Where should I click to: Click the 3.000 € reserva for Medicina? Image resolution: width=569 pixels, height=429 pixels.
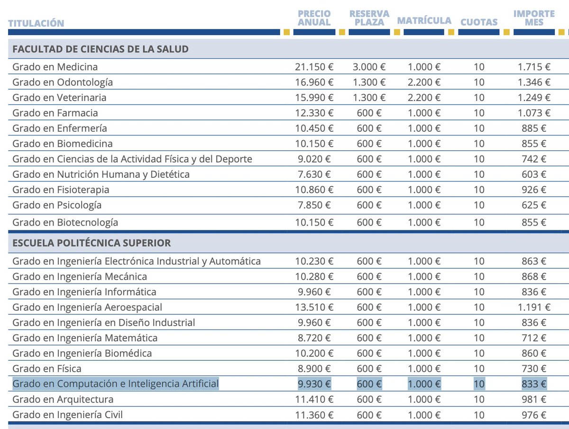(x=370, y=67)
